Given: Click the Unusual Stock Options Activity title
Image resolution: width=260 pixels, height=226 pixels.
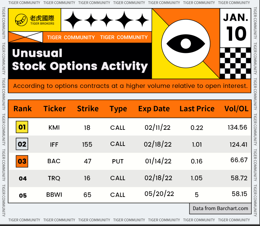Looking at the screenshot, I should coord(80,60).
